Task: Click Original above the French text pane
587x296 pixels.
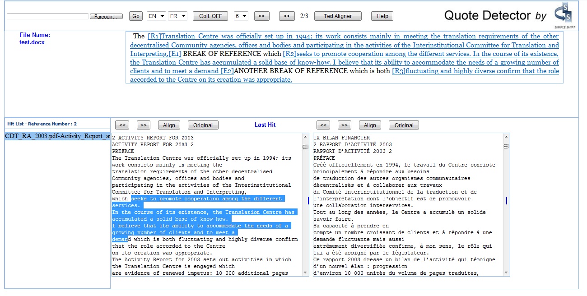Action: point(404,125)
